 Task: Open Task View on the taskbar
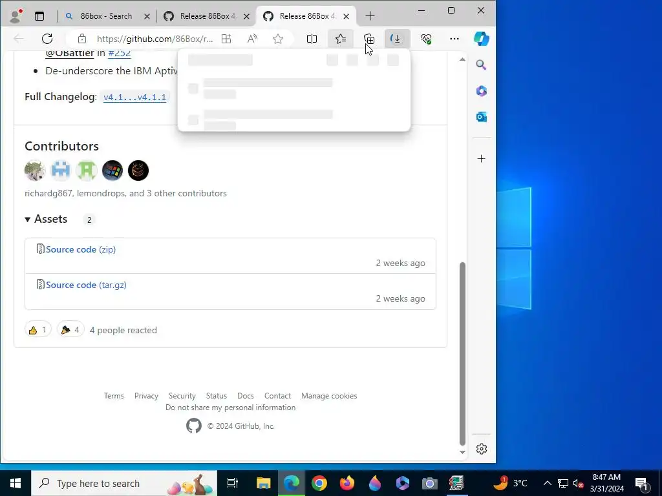pyautogui.click(x=233, y=483)
